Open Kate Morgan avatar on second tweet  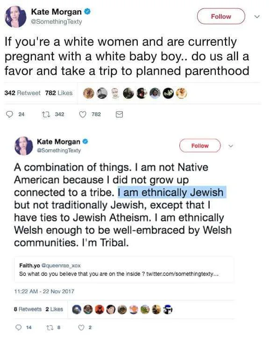[23, 146]
